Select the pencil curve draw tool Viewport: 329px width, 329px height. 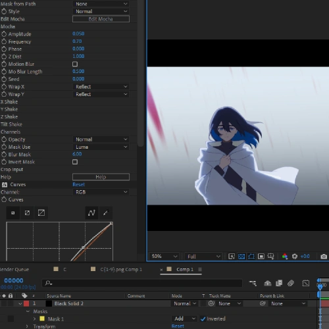[106, 213]
